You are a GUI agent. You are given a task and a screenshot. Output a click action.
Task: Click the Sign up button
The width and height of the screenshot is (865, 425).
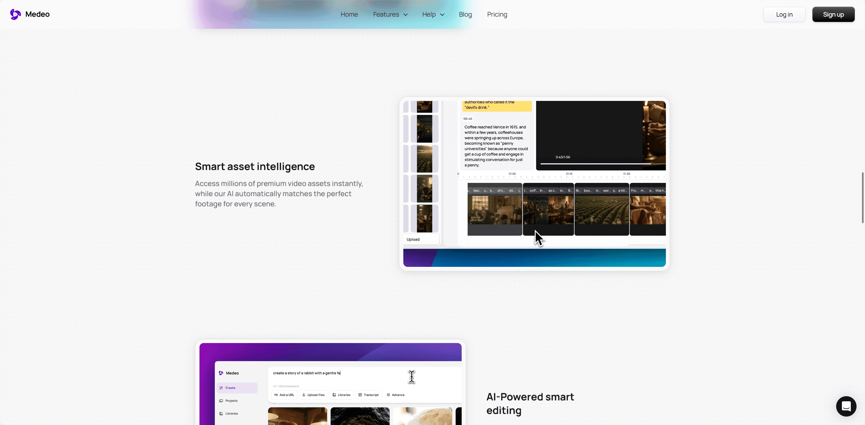point(833,15)
